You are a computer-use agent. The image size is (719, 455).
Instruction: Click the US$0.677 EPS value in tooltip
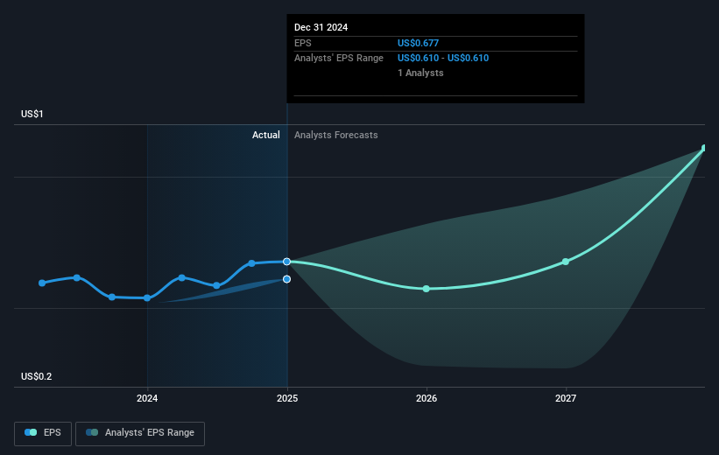[419, 43]
